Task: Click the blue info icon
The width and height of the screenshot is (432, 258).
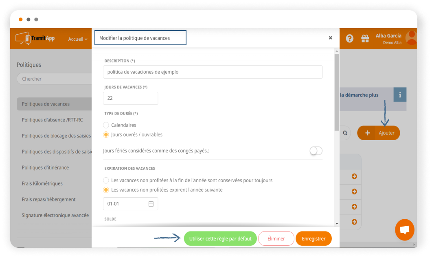Action: (x=400, y=95)
